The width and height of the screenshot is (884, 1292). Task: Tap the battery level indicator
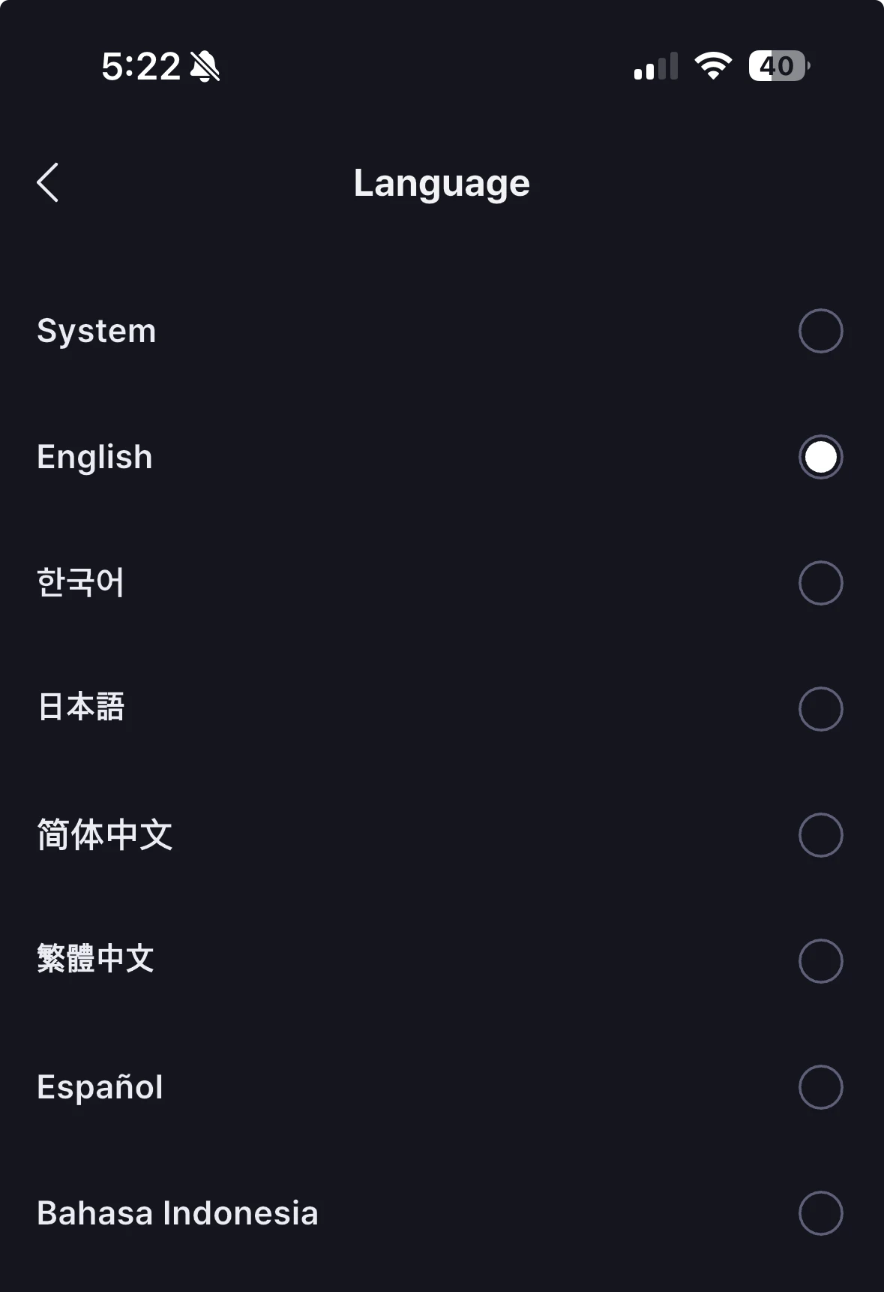(x=778, y=66)
